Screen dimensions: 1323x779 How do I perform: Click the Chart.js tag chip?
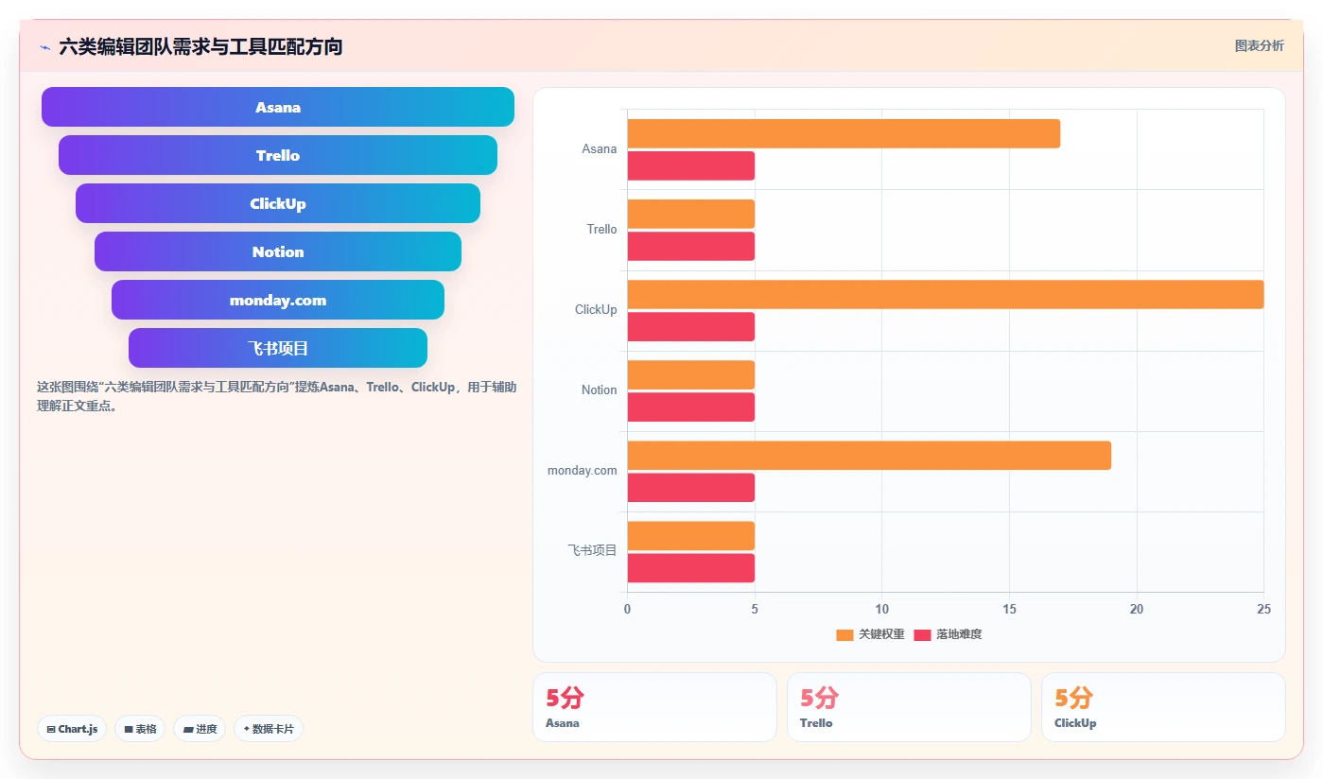point(72,729)
